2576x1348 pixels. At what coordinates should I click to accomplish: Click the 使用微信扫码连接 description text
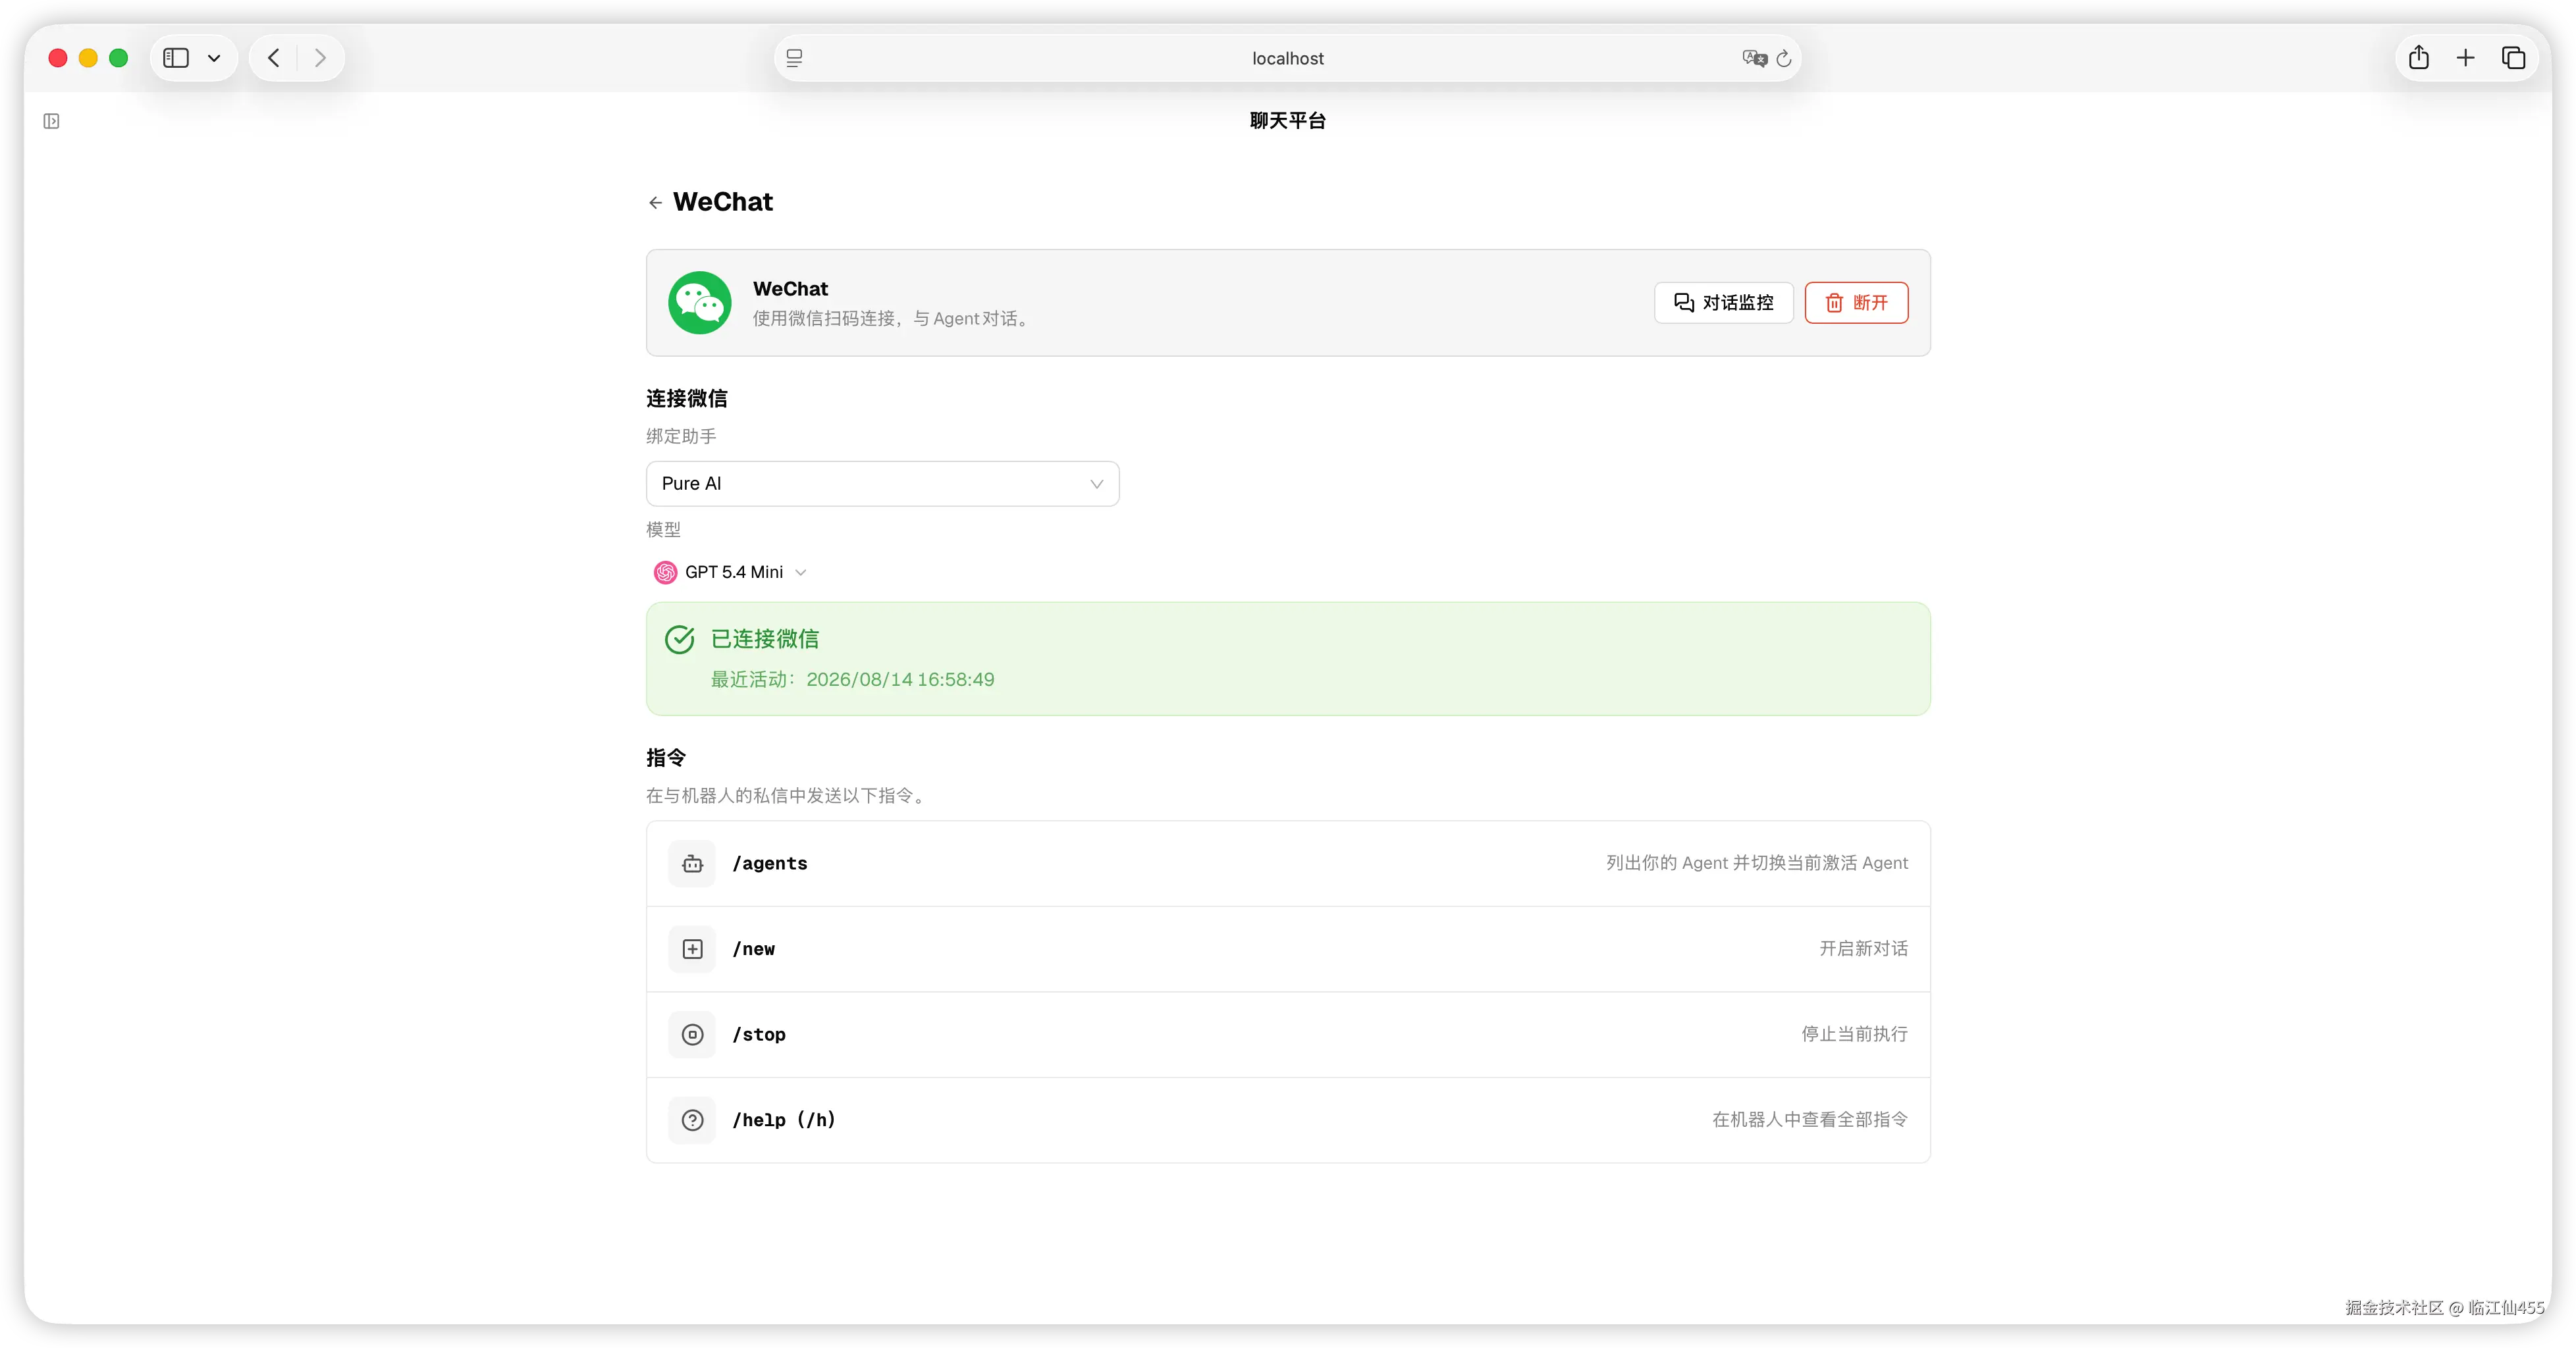pos(893,319)
